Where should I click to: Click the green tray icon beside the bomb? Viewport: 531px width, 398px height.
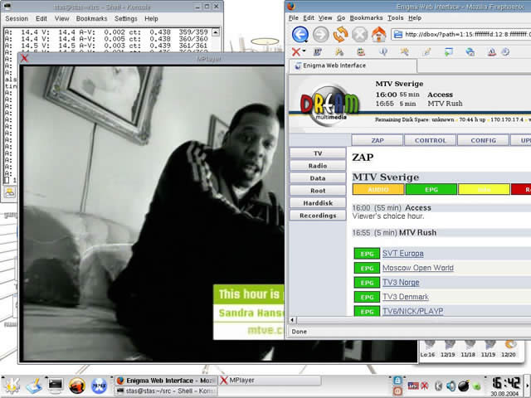click(x=476, y=386)
